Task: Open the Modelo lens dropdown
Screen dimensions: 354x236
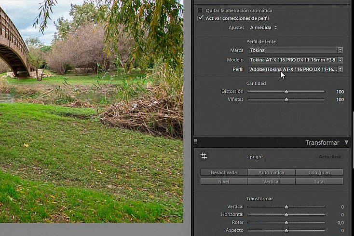Action: click(x=296, y=60)
